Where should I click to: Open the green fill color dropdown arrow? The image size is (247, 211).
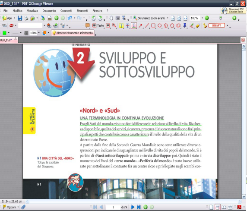coord(9,33)
